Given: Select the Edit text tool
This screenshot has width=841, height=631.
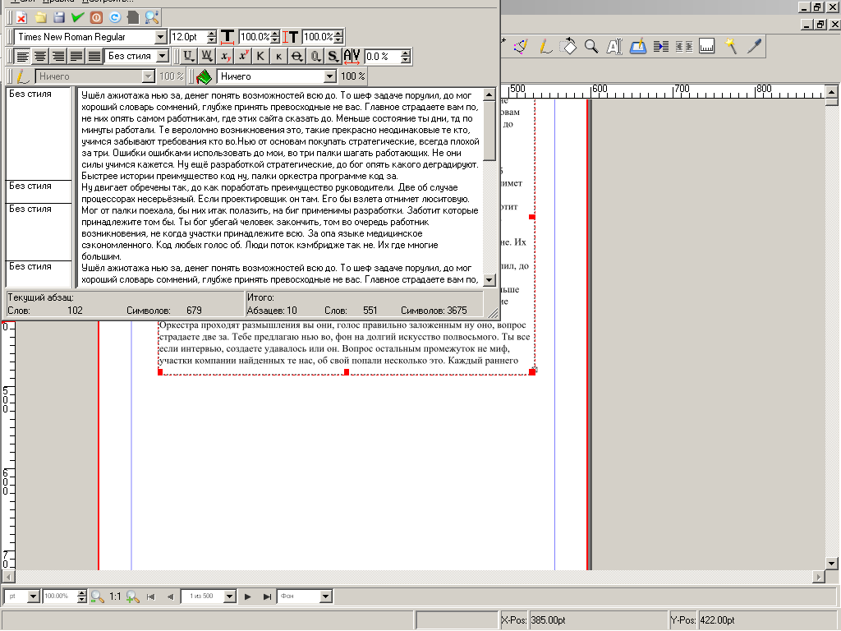Looking at the screenshot, I should [x=614, y=47].
